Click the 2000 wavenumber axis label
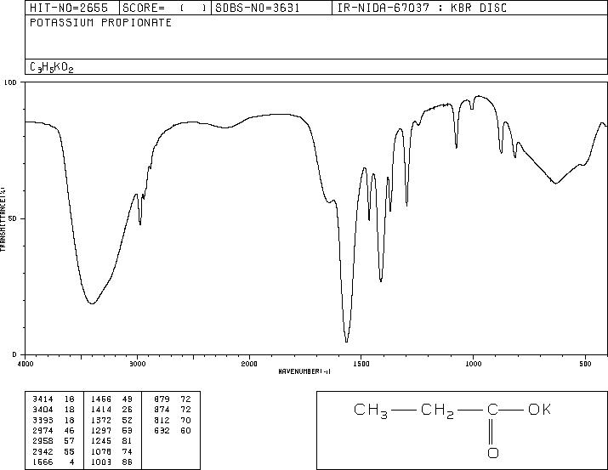The image size is (608, 470). tap(249, 364)
